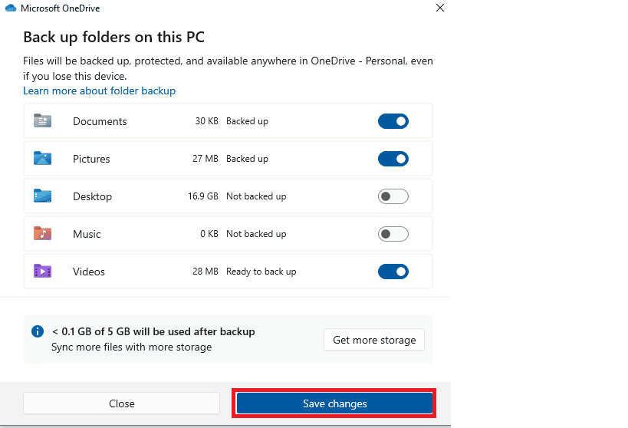Click Save changes button
This screenshot has height=428, width=628.
[x=334, y=403]
